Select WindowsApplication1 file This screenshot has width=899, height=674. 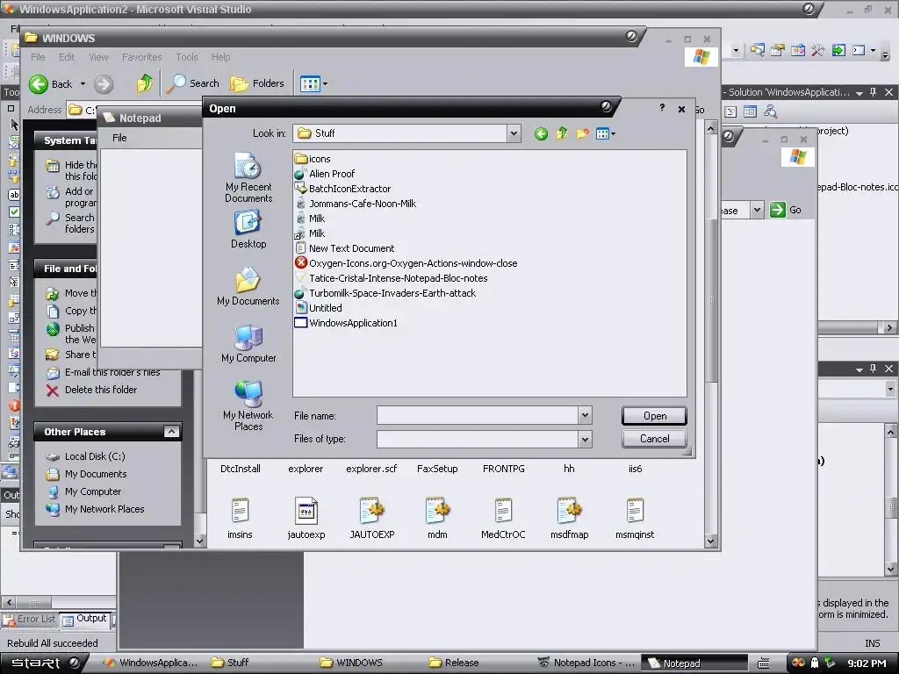[346, 323]
